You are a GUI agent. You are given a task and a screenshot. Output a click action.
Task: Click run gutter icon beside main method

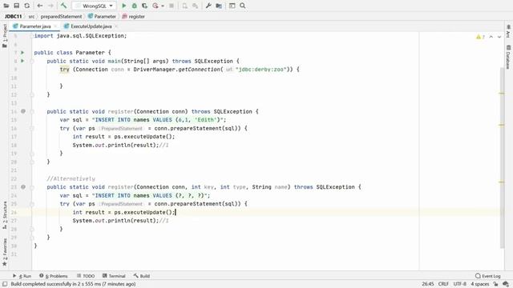[22, 61]
